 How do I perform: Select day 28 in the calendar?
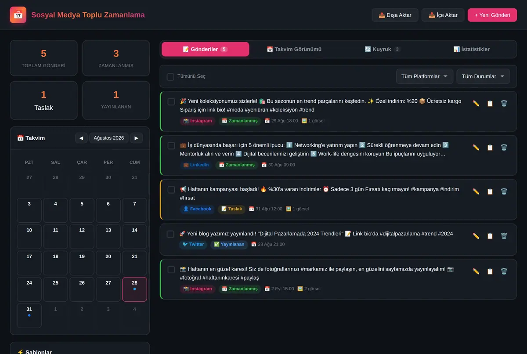click(134, 289)
